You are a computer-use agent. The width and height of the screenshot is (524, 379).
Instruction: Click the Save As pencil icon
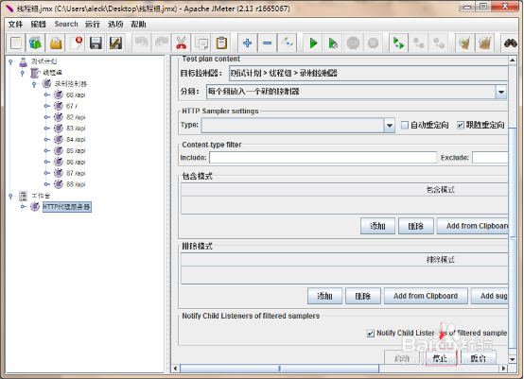(x=115, y=43)
